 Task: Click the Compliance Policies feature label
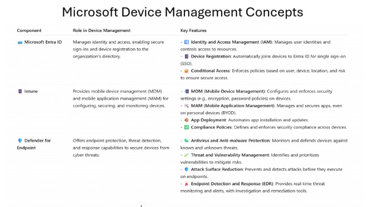click(x=211, y=127)
